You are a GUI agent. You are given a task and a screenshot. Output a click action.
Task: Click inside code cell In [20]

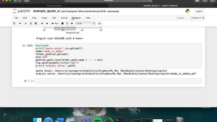click(118, 56)
